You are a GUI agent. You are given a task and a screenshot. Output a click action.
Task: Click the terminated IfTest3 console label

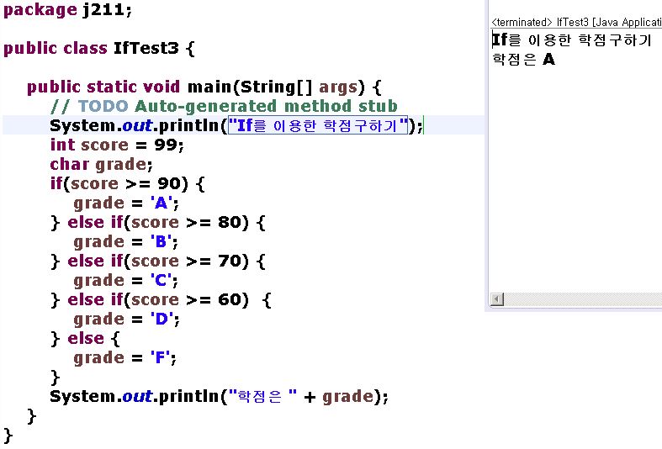click(x=576, y=22)
